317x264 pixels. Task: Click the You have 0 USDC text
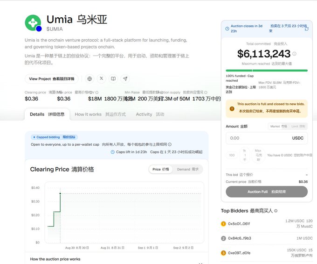280,155
